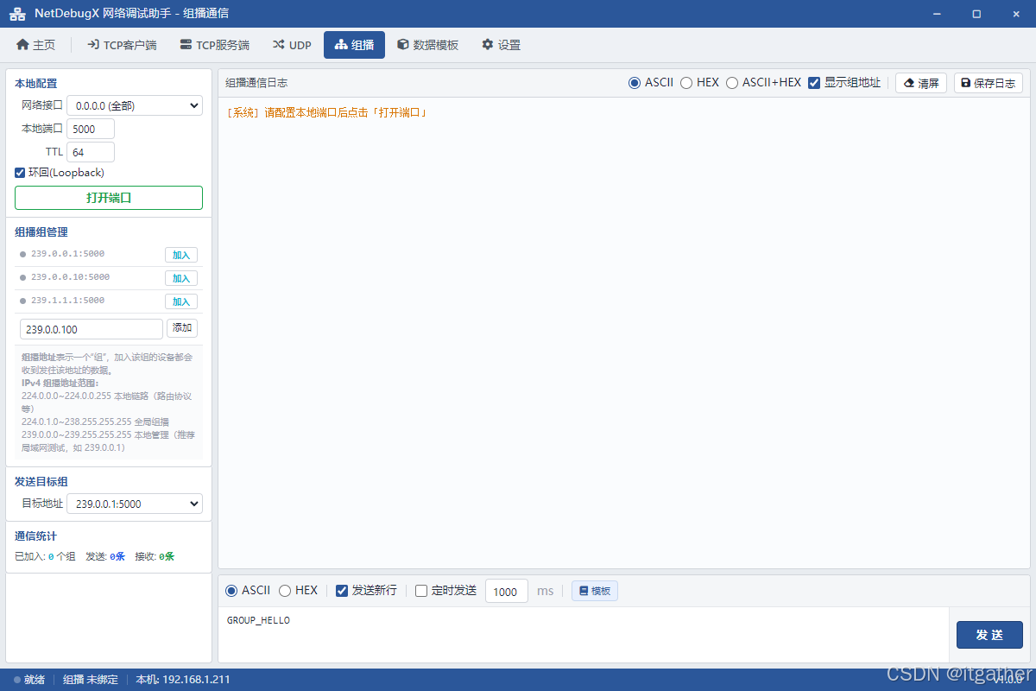This screenshot has height=691, width=1036.
Task: Expand the 网络接口 dropdown
Action: tap(135, 105)
